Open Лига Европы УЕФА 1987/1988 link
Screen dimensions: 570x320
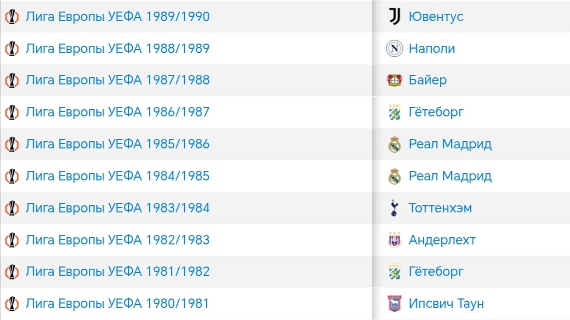click(x=117, y=81)
